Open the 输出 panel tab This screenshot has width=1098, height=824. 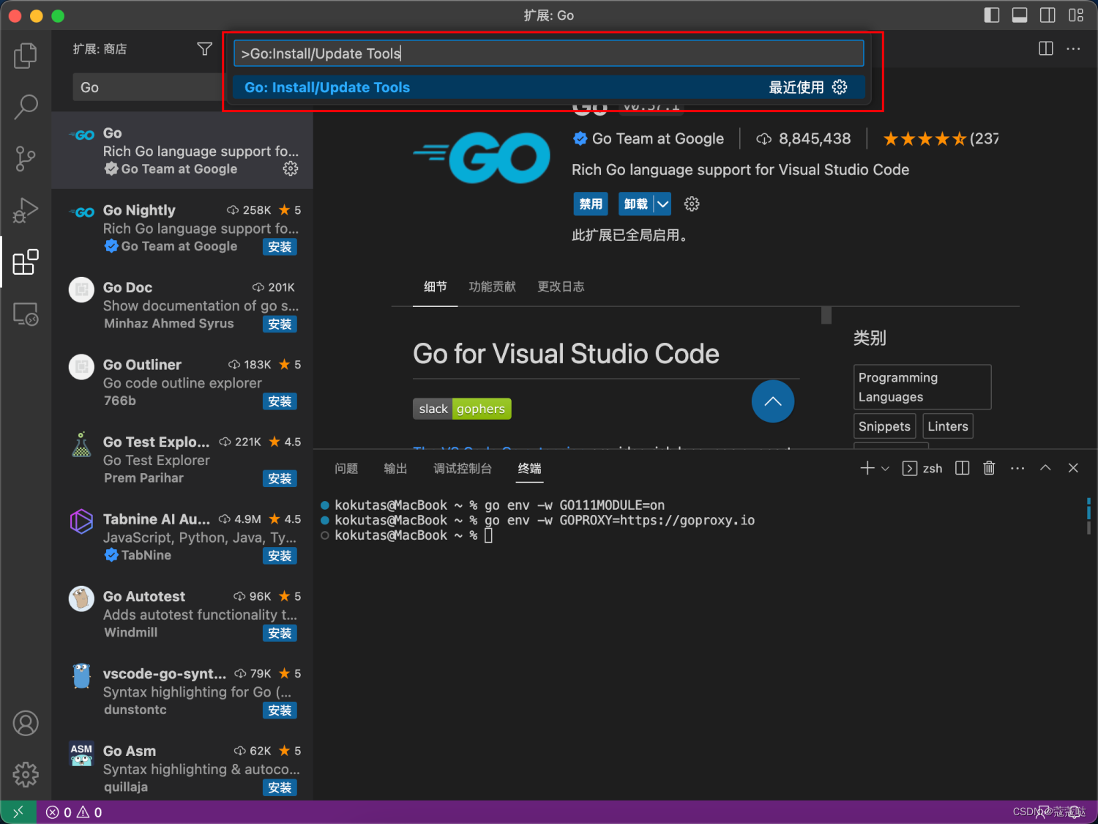pyautogui.click(x=395, y=468)
